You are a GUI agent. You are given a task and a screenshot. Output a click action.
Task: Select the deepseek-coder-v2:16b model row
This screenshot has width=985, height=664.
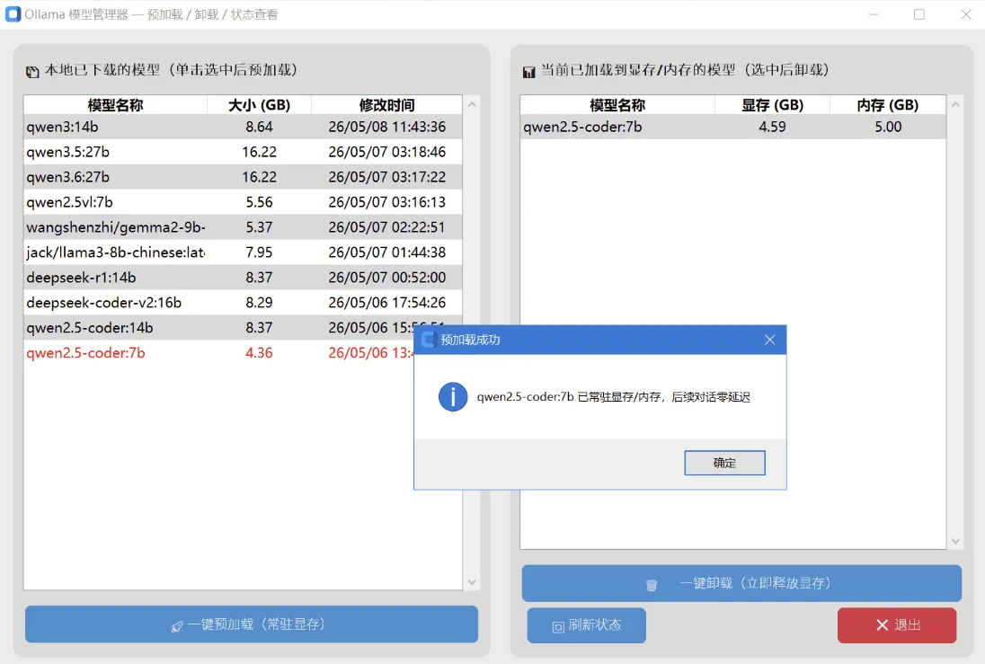tap(244, 303)
